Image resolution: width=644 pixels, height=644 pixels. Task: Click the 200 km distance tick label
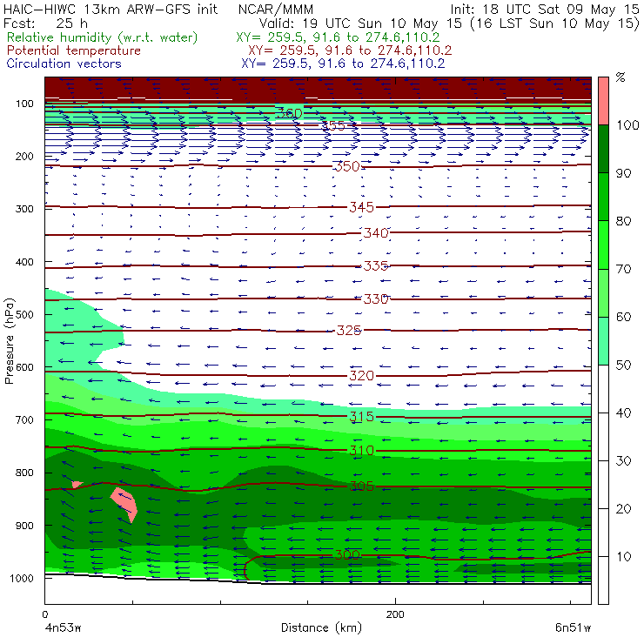click(x=395, y=614)
